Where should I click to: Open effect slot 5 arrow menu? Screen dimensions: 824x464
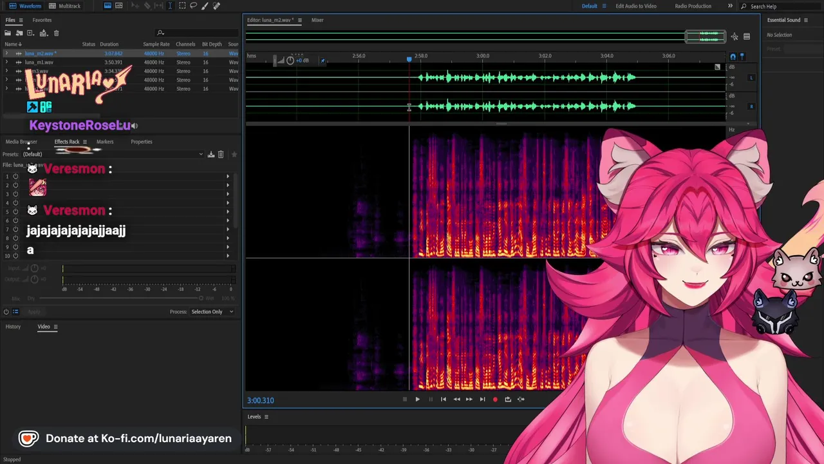227,211
